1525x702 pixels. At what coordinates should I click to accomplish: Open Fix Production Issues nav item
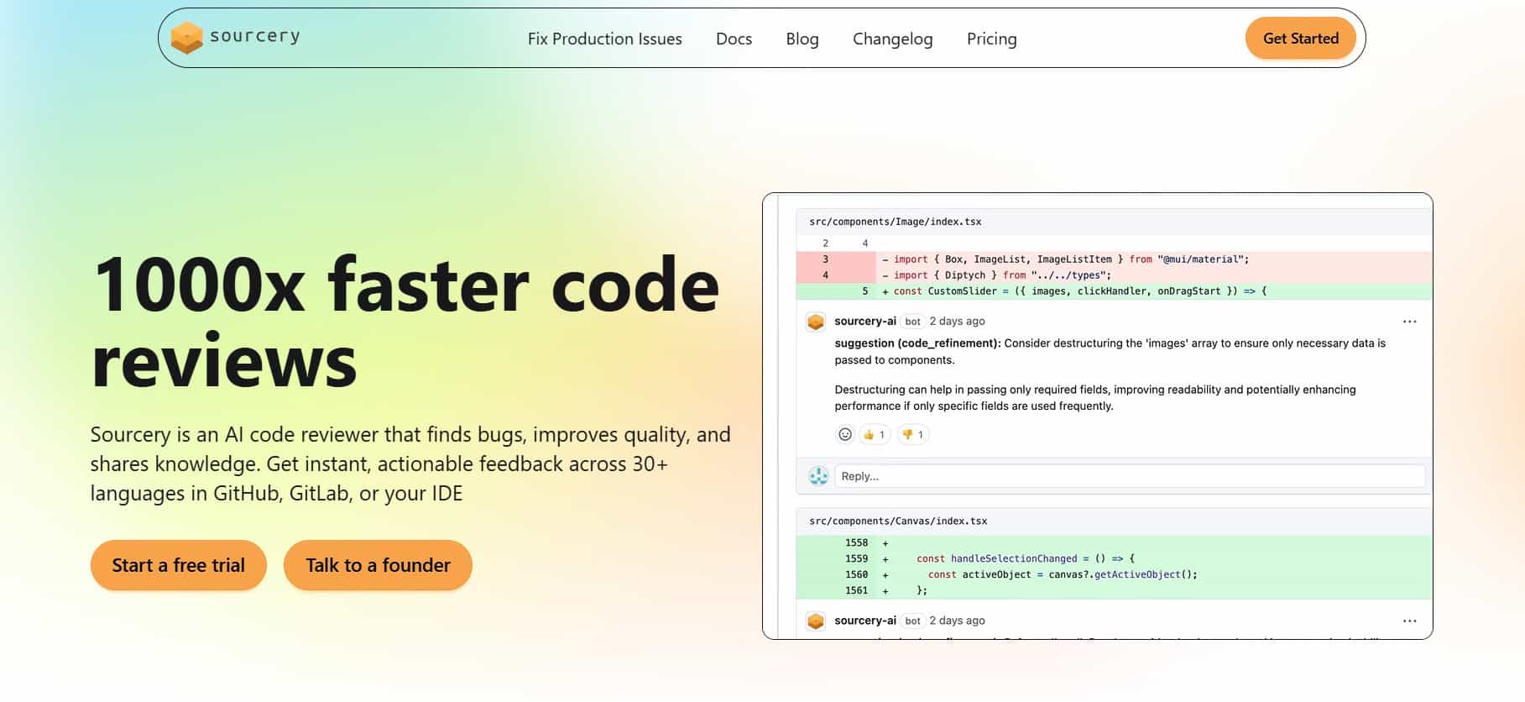[x=604, y=39]
